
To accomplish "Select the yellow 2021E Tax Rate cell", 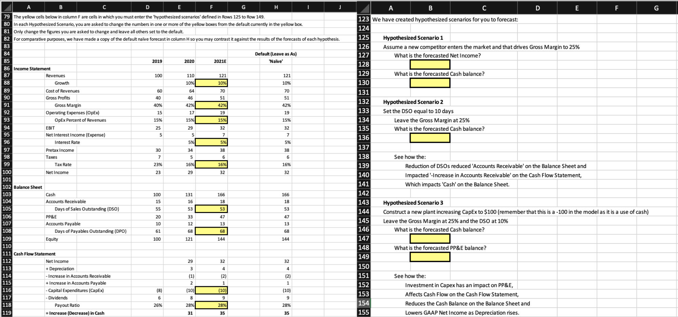I will coord(211,165).
